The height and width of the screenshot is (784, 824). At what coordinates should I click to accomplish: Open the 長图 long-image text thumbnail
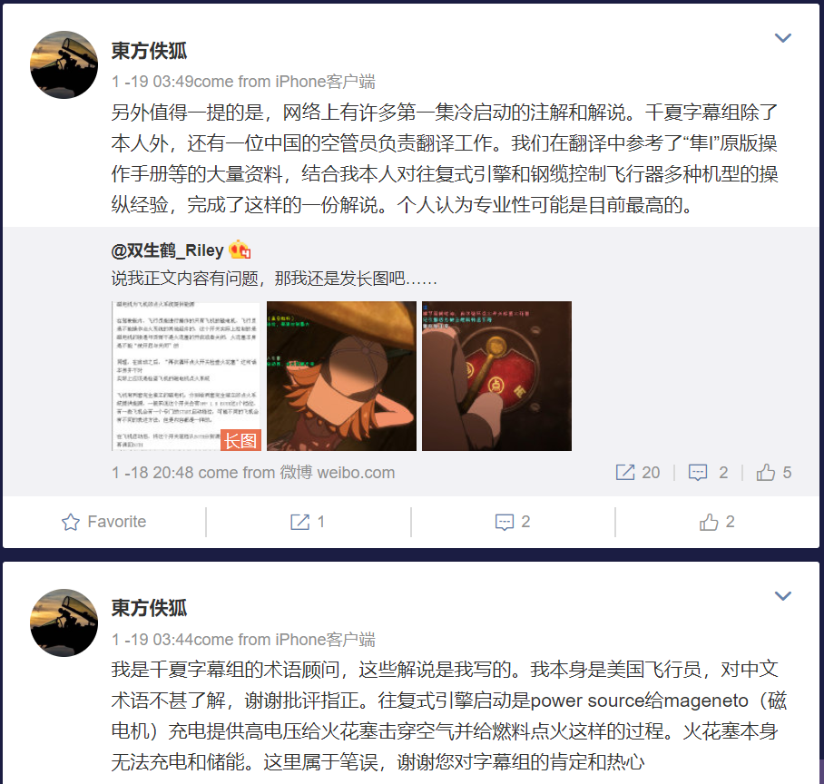187,376
